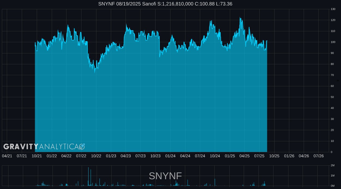Select the 07/25 date label
The height and width of the screenshot is (189, 341).
(259, 156)
